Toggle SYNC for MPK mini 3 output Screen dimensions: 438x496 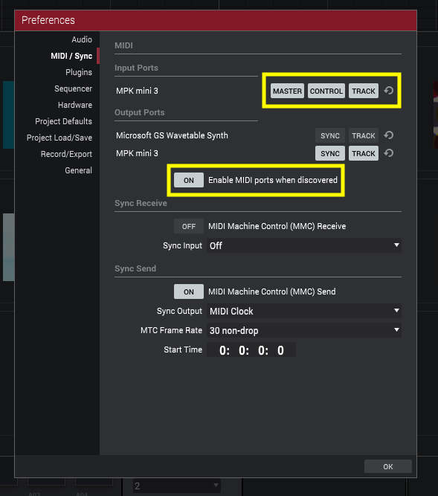click(x=330, y=153)
